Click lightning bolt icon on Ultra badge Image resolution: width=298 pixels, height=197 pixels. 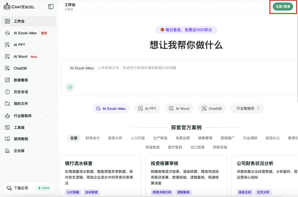pos(39,188)
